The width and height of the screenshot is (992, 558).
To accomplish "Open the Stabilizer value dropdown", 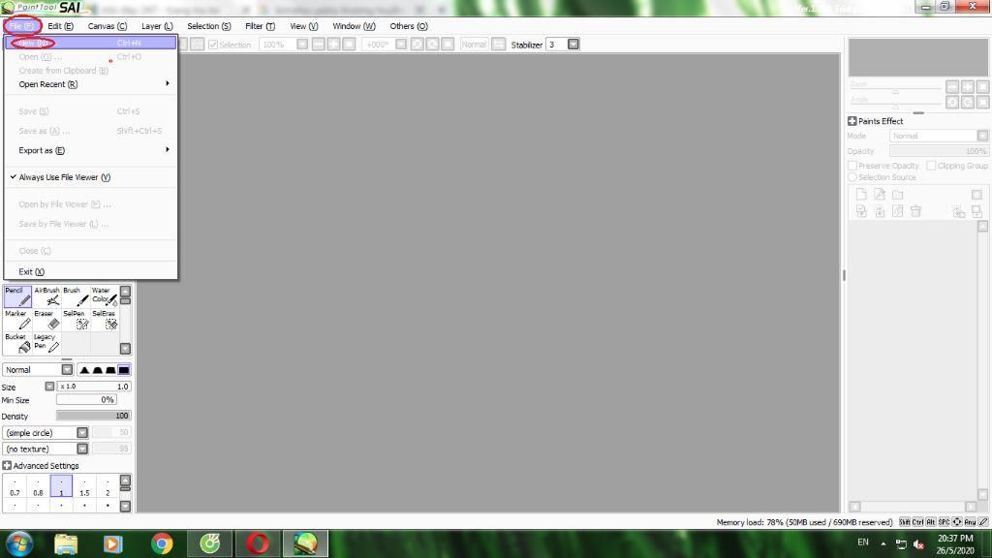I will (573, 45).
